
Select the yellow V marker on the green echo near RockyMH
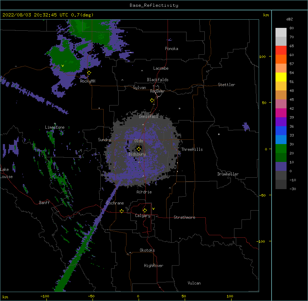tap(63, 66)
